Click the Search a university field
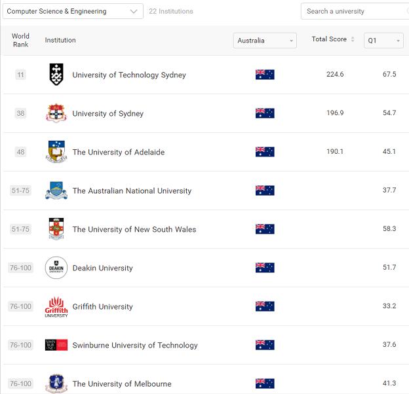 click(354, 11)
